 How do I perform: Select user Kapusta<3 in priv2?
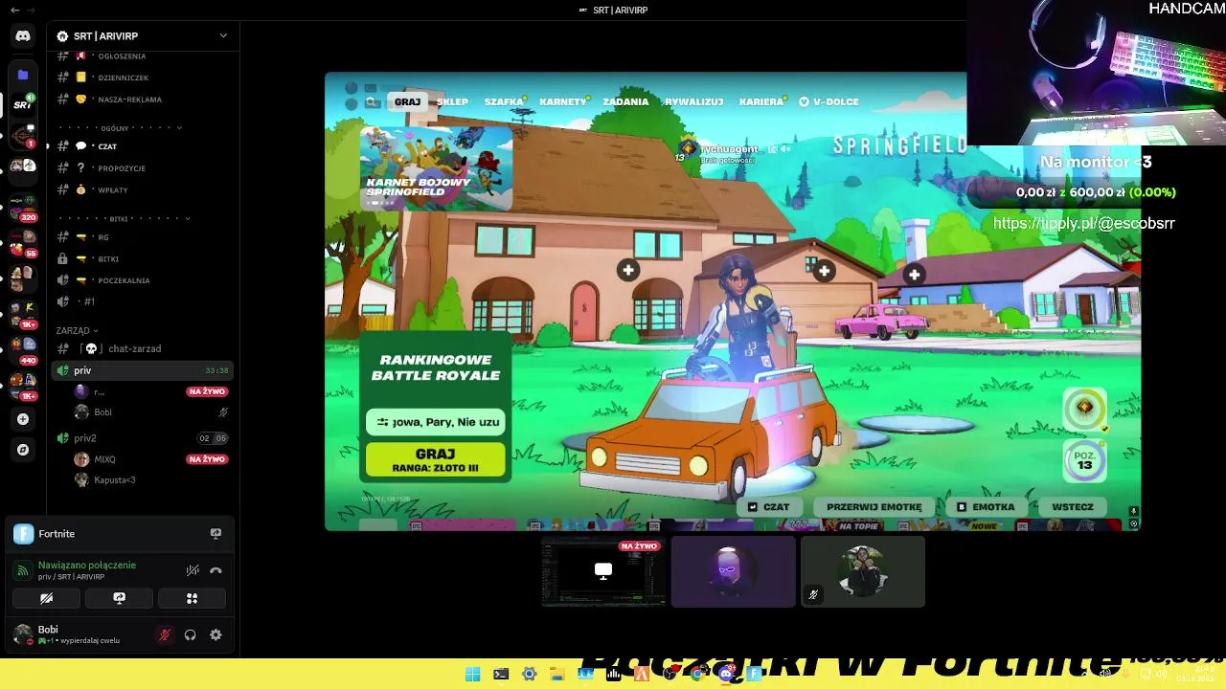tap(151, 480)
